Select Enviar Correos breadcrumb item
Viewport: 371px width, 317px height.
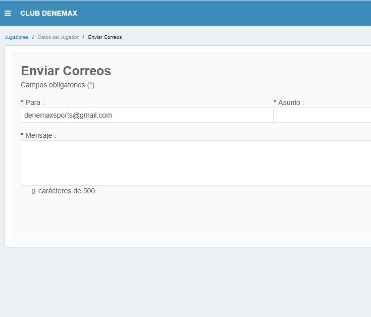pyautogui.click(x=104, y=37)
